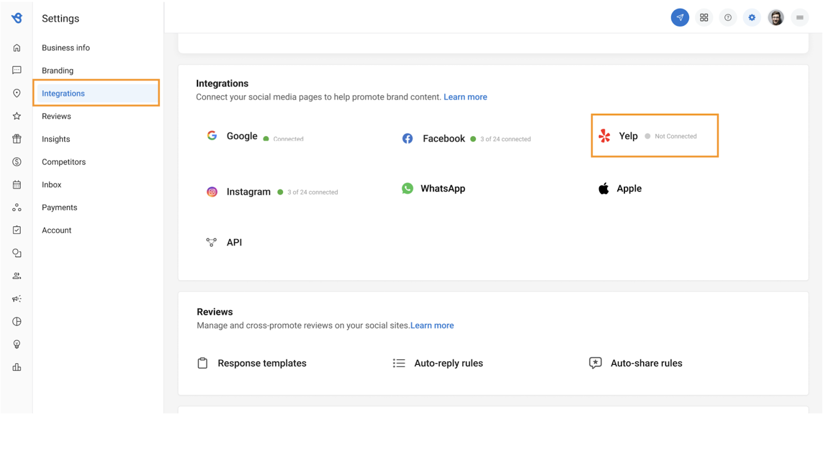This screenshot has width=823, height=463.
Task: Go to Account settings
Action: 57,230
